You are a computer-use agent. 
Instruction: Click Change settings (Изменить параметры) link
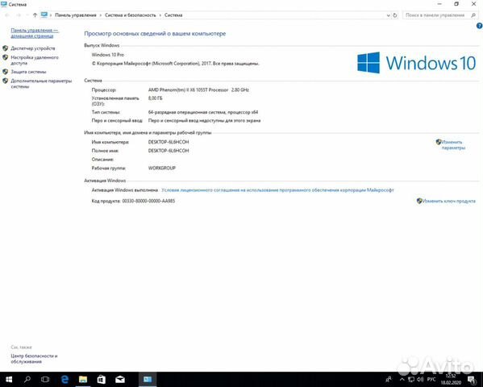[x=453, y=145]
